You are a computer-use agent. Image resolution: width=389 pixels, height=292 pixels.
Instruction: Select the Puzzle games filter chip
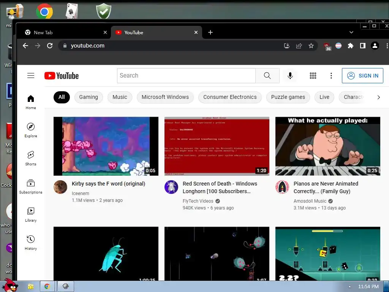click(x=288, y=97)
